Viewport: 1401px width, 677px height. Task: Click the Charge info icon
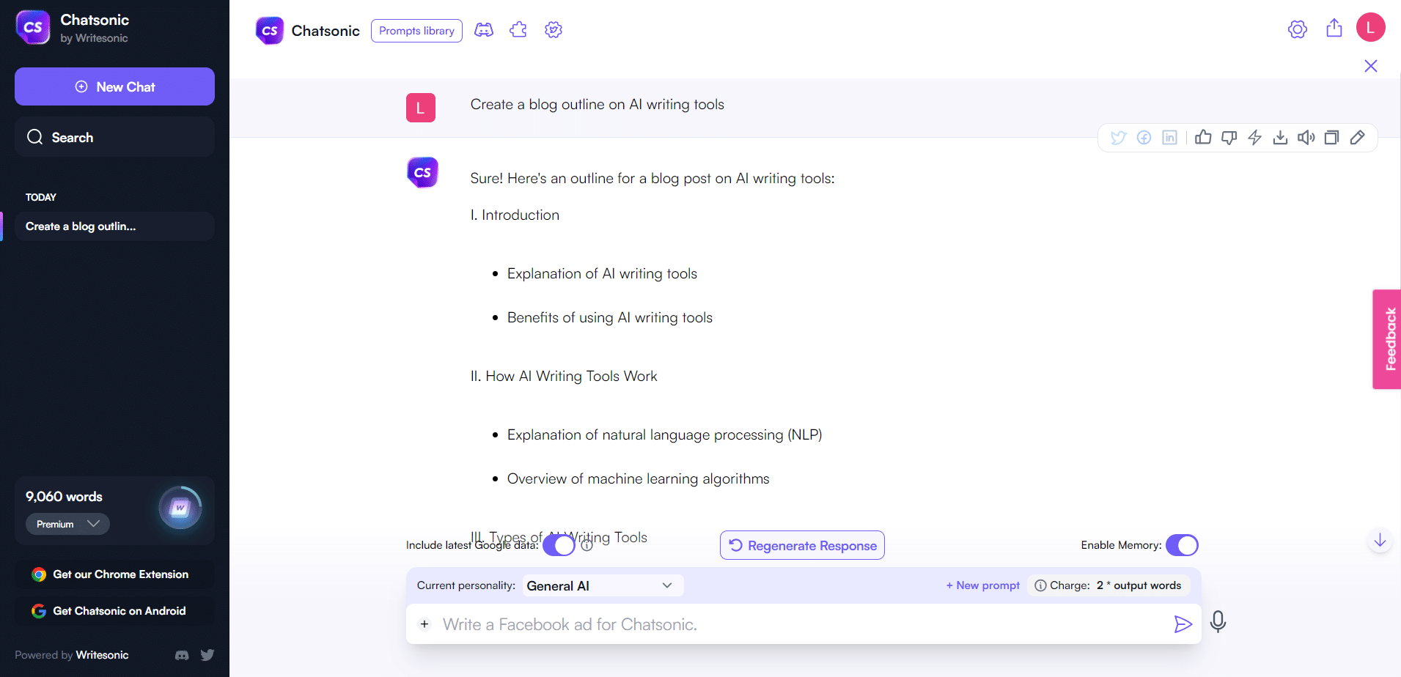(1040, 585)
